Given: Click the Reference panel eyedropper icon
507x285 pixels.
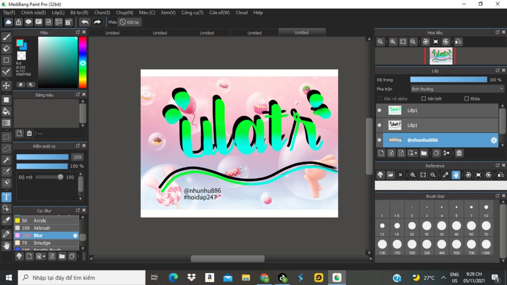Looking at the screenshot, I should (445, 175).
